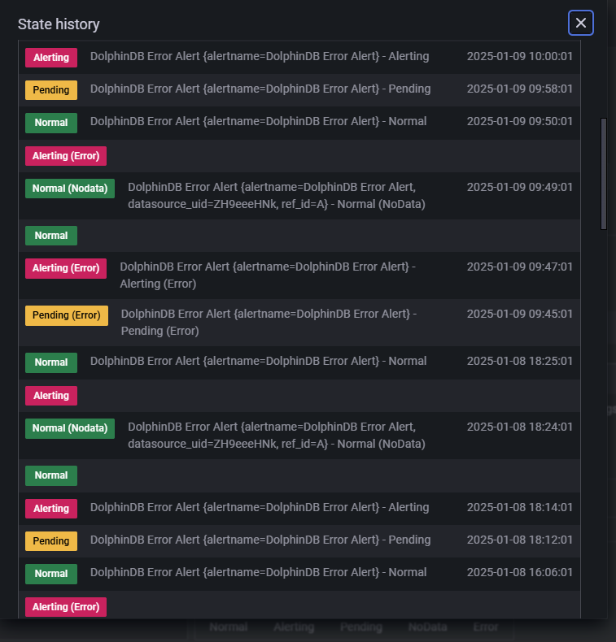Click Alerting (Error) badge at 09:47:01

(66, 268)
